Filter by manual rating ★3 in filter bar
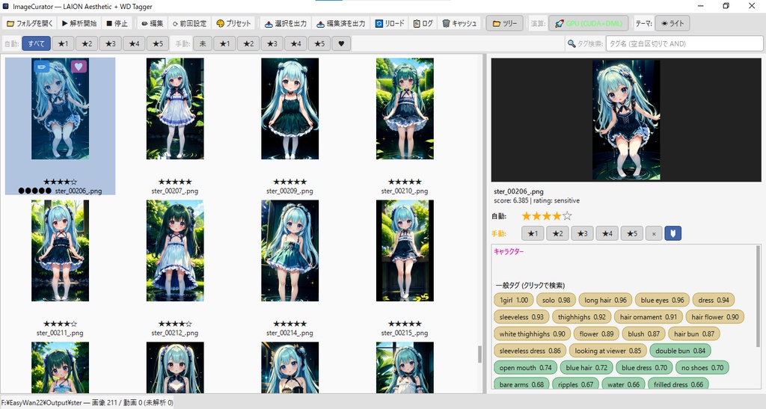 click(272, 44)
